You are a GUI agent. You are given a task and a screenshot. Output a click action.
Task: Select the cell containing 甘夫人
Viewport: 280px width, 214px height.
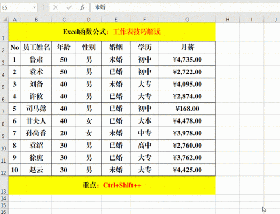click(36, 121)
